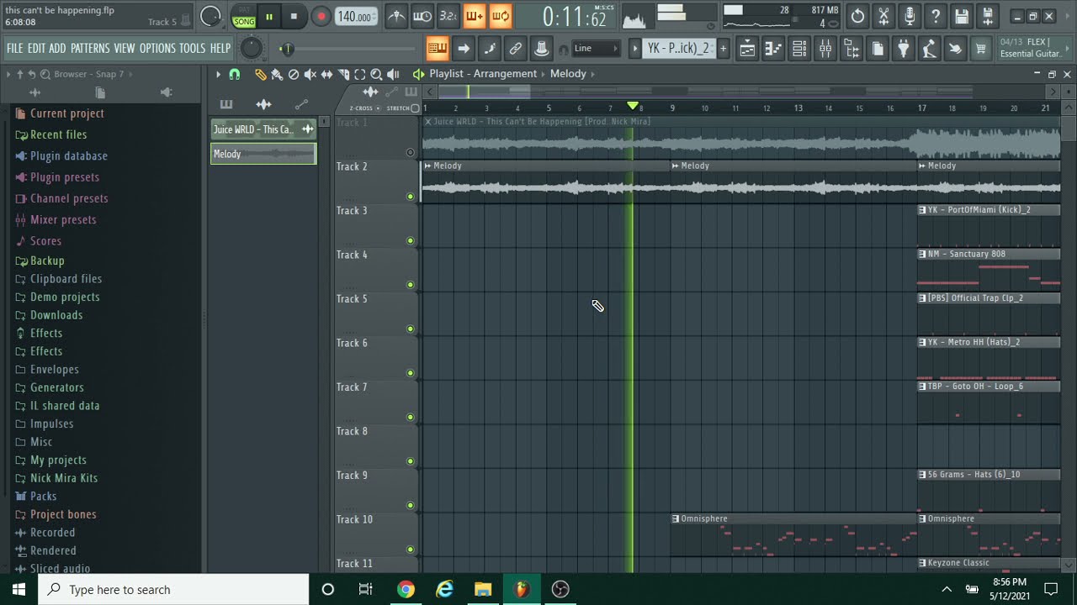
Task: Expand the arrow after Melody breadcrumb
Action: point(593,74)
